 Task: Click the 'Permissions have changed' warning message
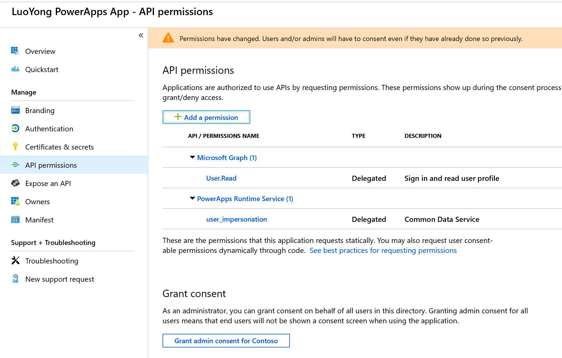(x=351, y=39)
